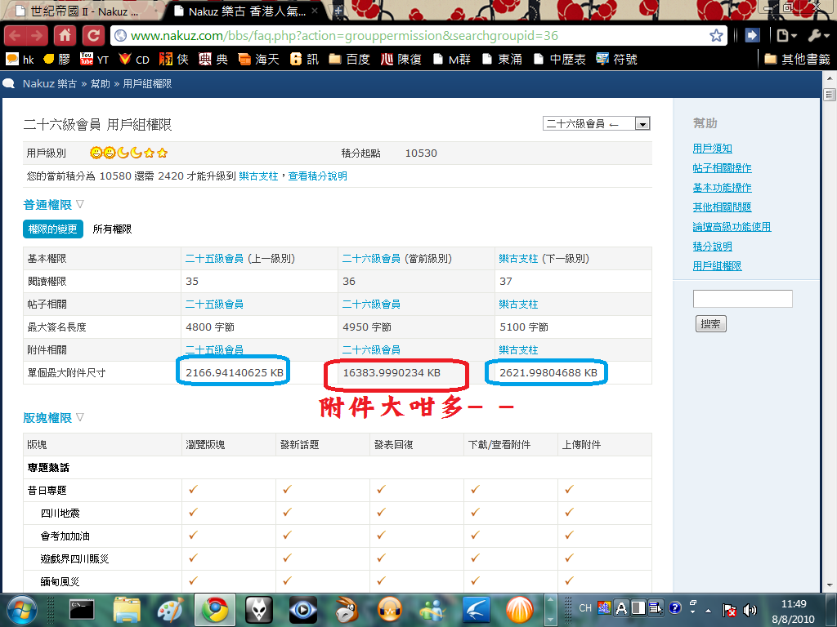
Task: Open the YT YouTube bookmark
Action: point(95,59)
